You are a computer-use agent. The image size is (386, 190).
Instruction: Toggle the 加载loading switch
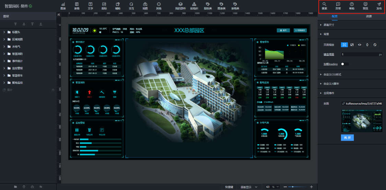[x=345, y=64]
